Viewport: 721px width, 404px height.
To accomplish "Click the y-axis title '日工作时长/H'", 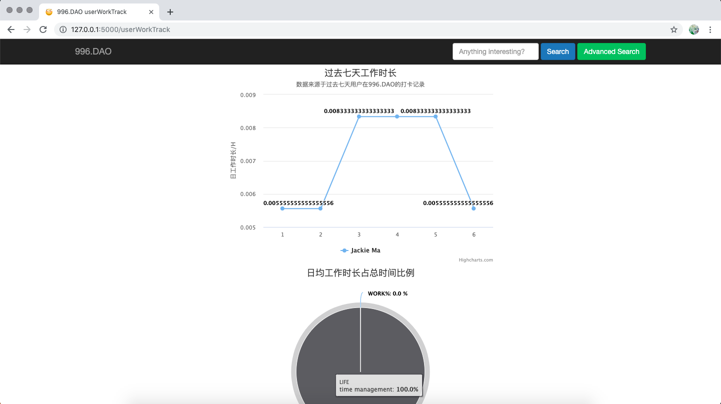I will pos(233,160).
